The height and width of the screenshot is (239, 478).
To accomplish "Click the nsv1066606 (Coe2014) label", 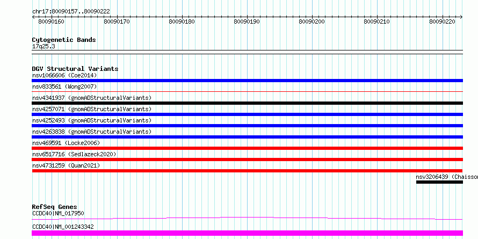I will coord(64,75).
